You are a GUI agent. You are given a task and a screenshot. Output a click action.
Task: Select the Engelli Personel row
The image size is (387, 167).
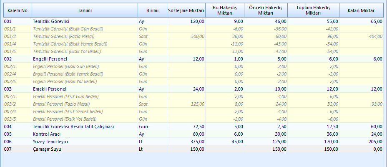tap(50, 59)
